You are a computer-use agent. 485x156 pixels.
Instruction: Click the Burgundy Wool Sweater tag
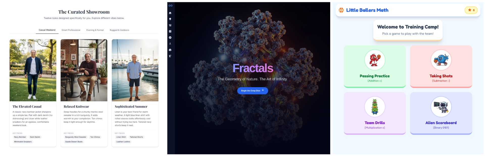76,137
